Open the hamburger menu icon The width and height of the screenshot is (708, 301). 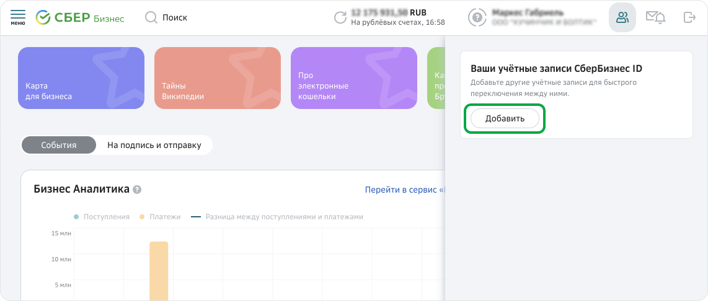tap(18, 17)
